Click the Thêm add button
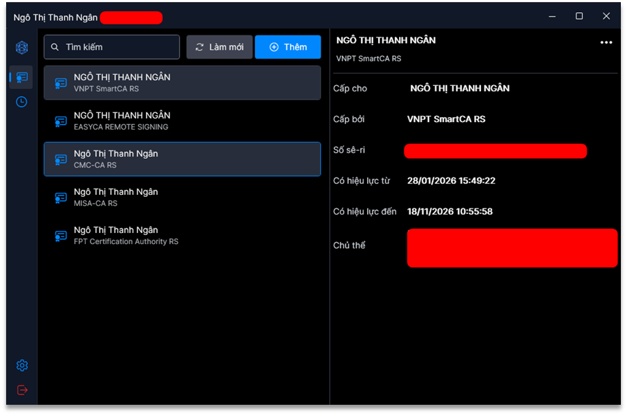This screenshot has width=627, height=415. tap(288, 47)
